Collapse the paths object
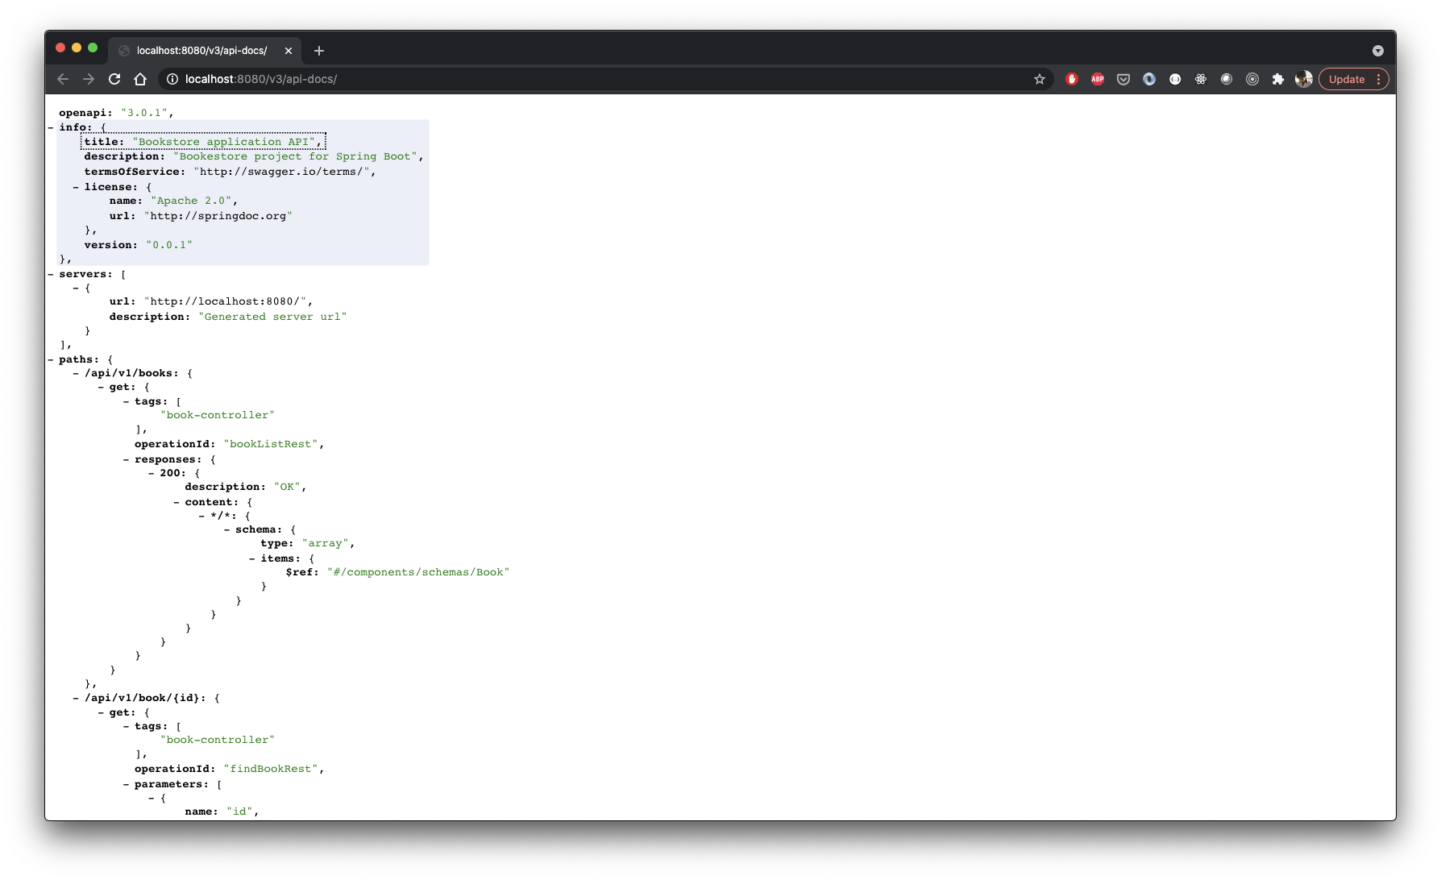 51,359
